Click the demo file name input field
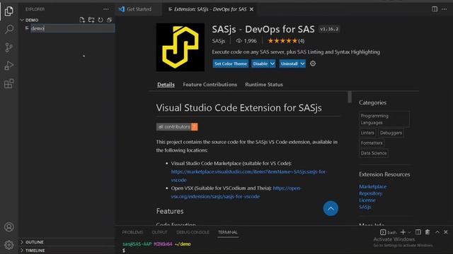Screen dimensions: 453x254 72,28
